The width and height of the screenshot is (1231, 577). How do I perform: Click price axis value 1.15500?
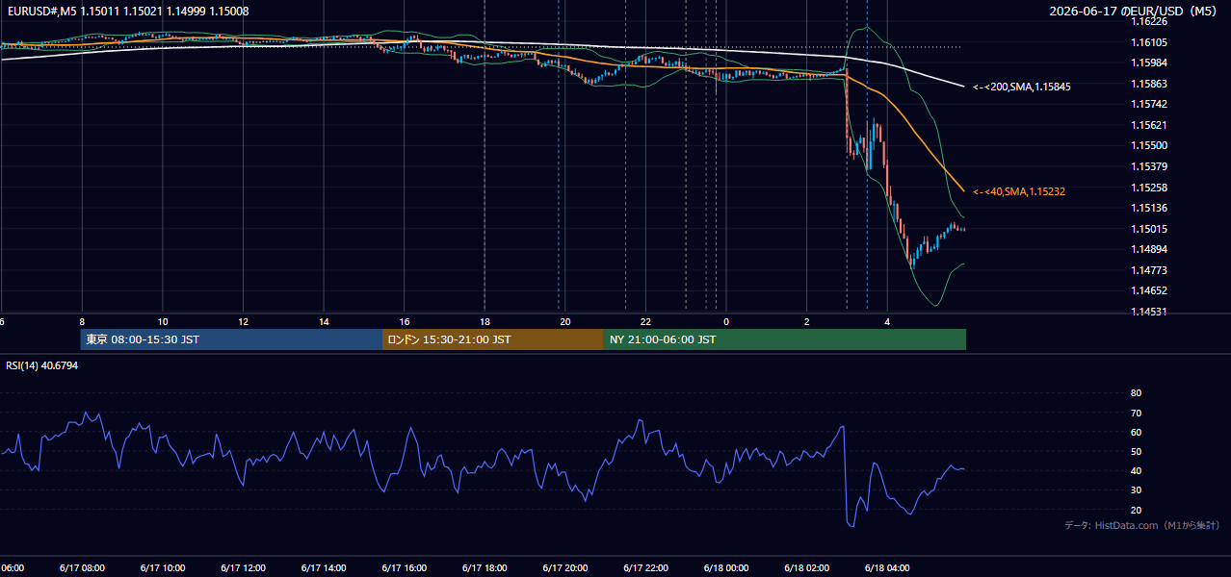tap(1148, 145)
